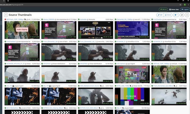
Task: Enter fullscreen mode via the expand icon
Action: pyautogui.click(x=187, y=15)
